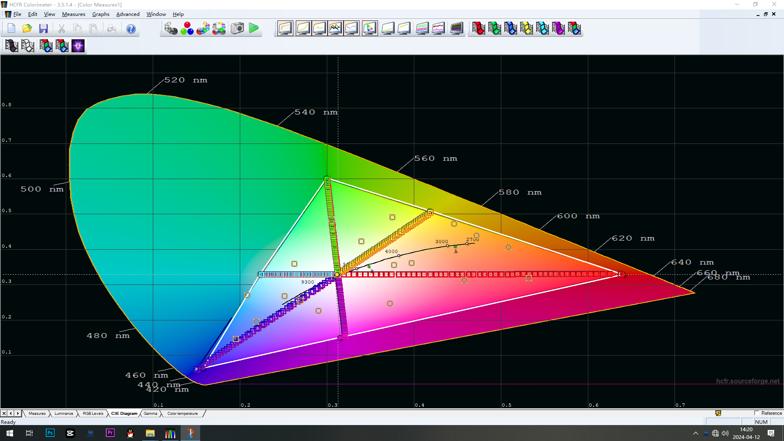Click the purple glowing orb icon
Viewport: 784px width, 441px height.
pyautogui.click(x=78, y=46)
